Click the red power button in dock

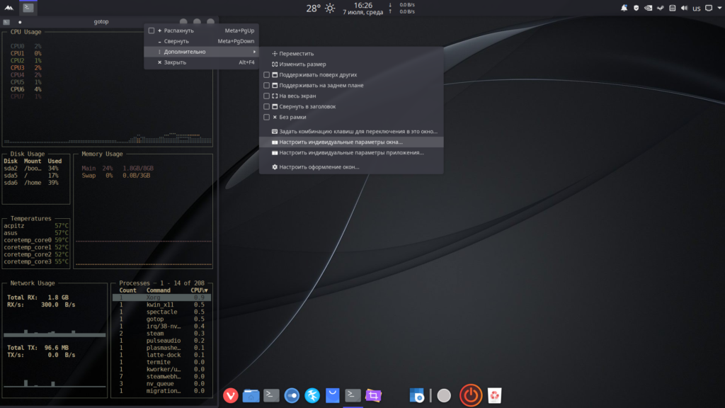pos(471,395)
